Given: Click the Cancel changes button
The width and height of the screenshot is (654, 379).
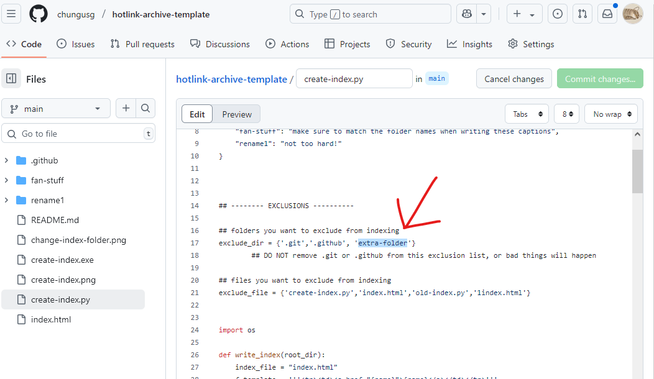Looking at the screenshot, I should (x=514, y=79).
